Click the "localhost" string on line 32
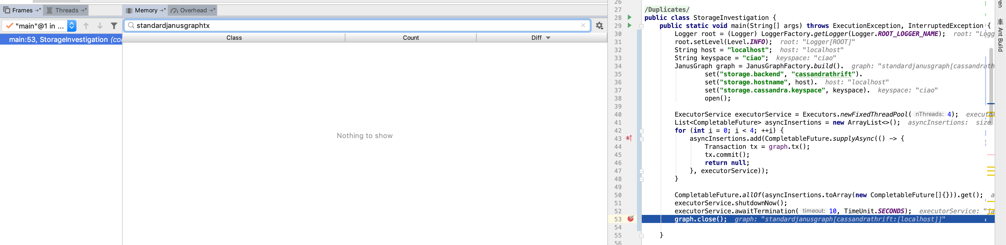Image resolution: width=1006 pixels, height=245 pixels. click(x=748, y=50)
